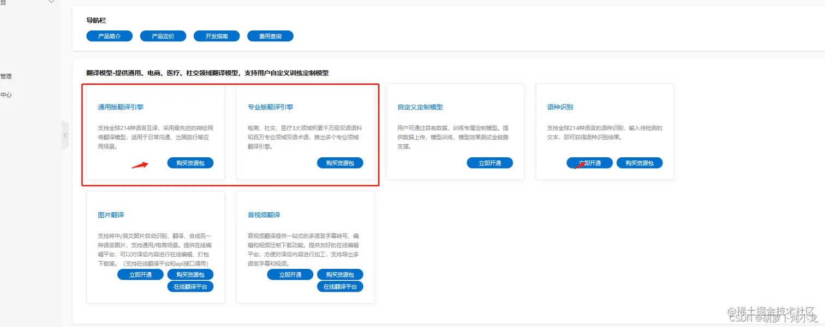Click 立即开通 under 自定义定制模型

490,163
